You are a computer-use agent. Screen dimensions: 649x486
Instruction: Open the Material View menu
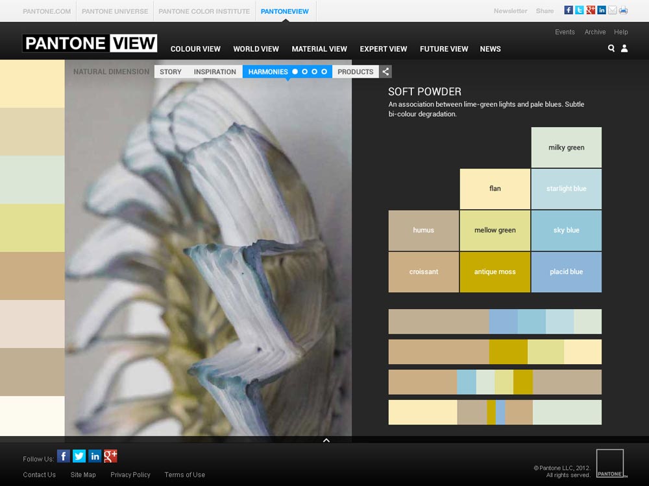tap(319, 49)
